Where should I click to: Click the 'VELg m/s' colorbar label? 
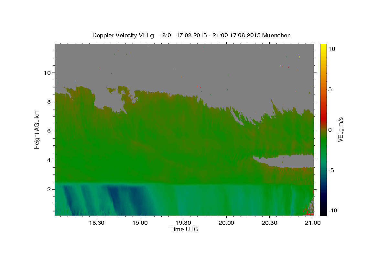click(x=340, y=130)
